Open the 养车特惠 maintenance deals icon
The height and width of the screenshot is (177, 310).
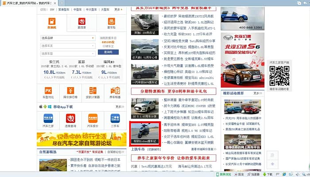115,91
